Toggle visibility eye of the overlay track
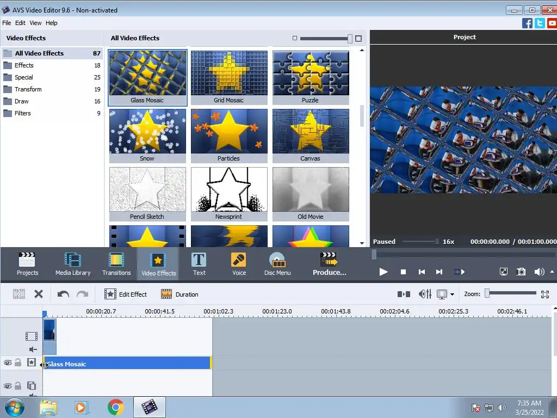The image size is (557, 418). pyautogui.click(x=8, y=386)
